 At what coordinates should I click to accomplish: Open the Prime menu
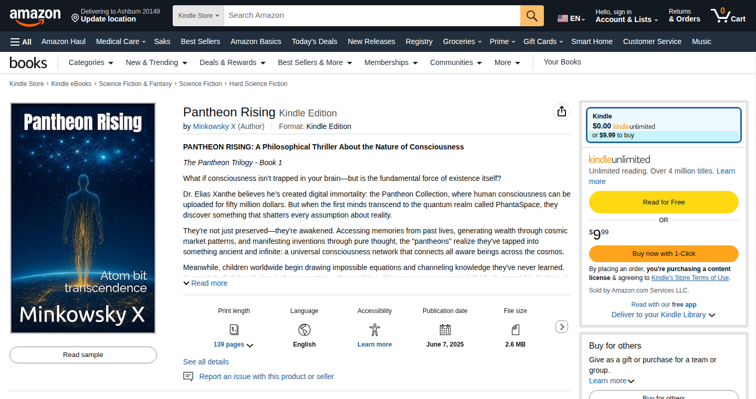click(x=502, y=41)
